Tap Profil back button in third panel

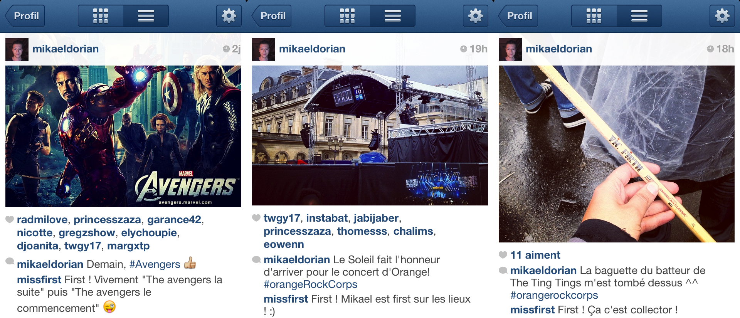[518, 16]
